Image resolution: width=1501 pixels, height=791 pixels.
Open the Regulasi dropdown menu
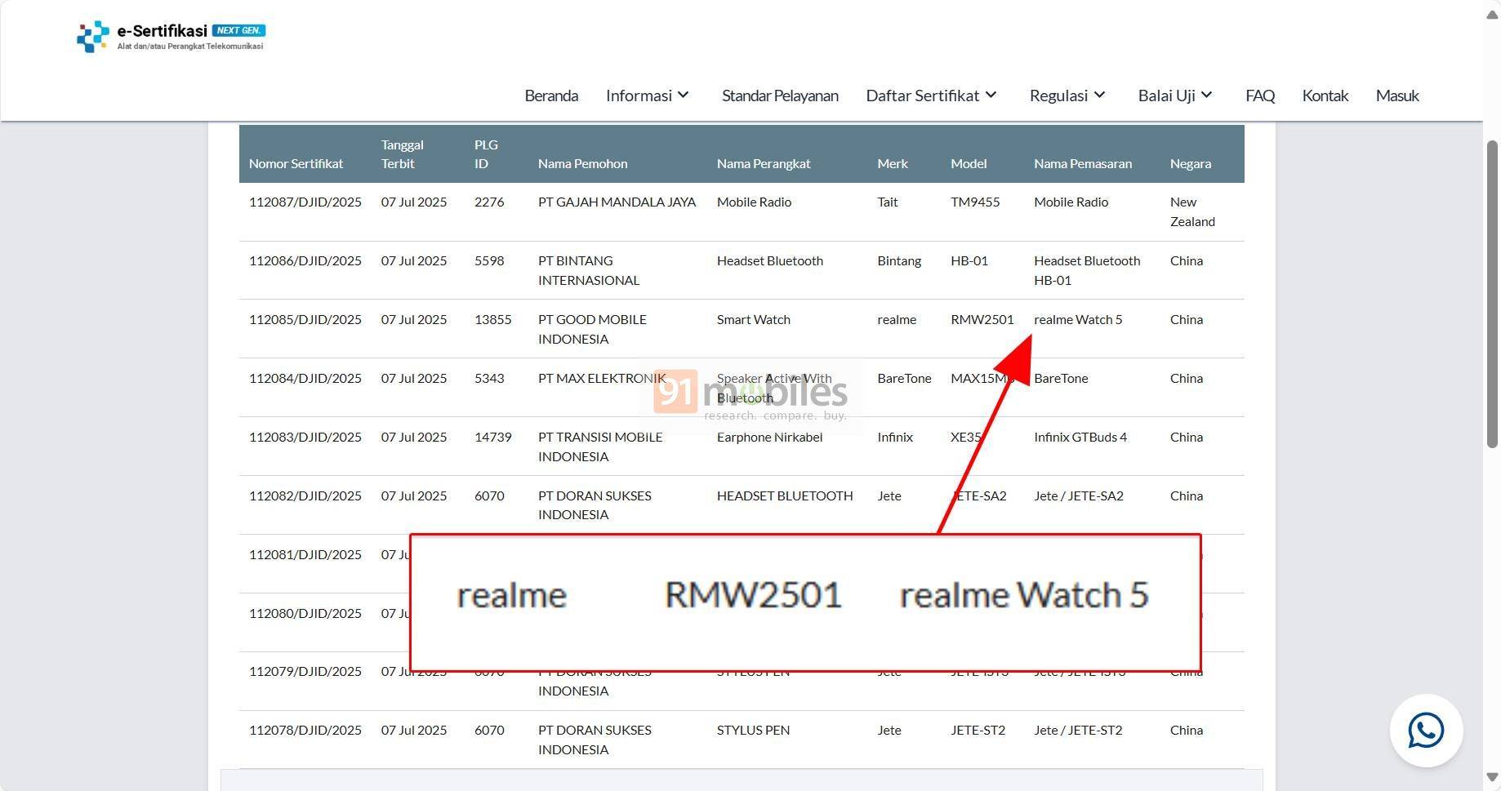coord(1067,96)
